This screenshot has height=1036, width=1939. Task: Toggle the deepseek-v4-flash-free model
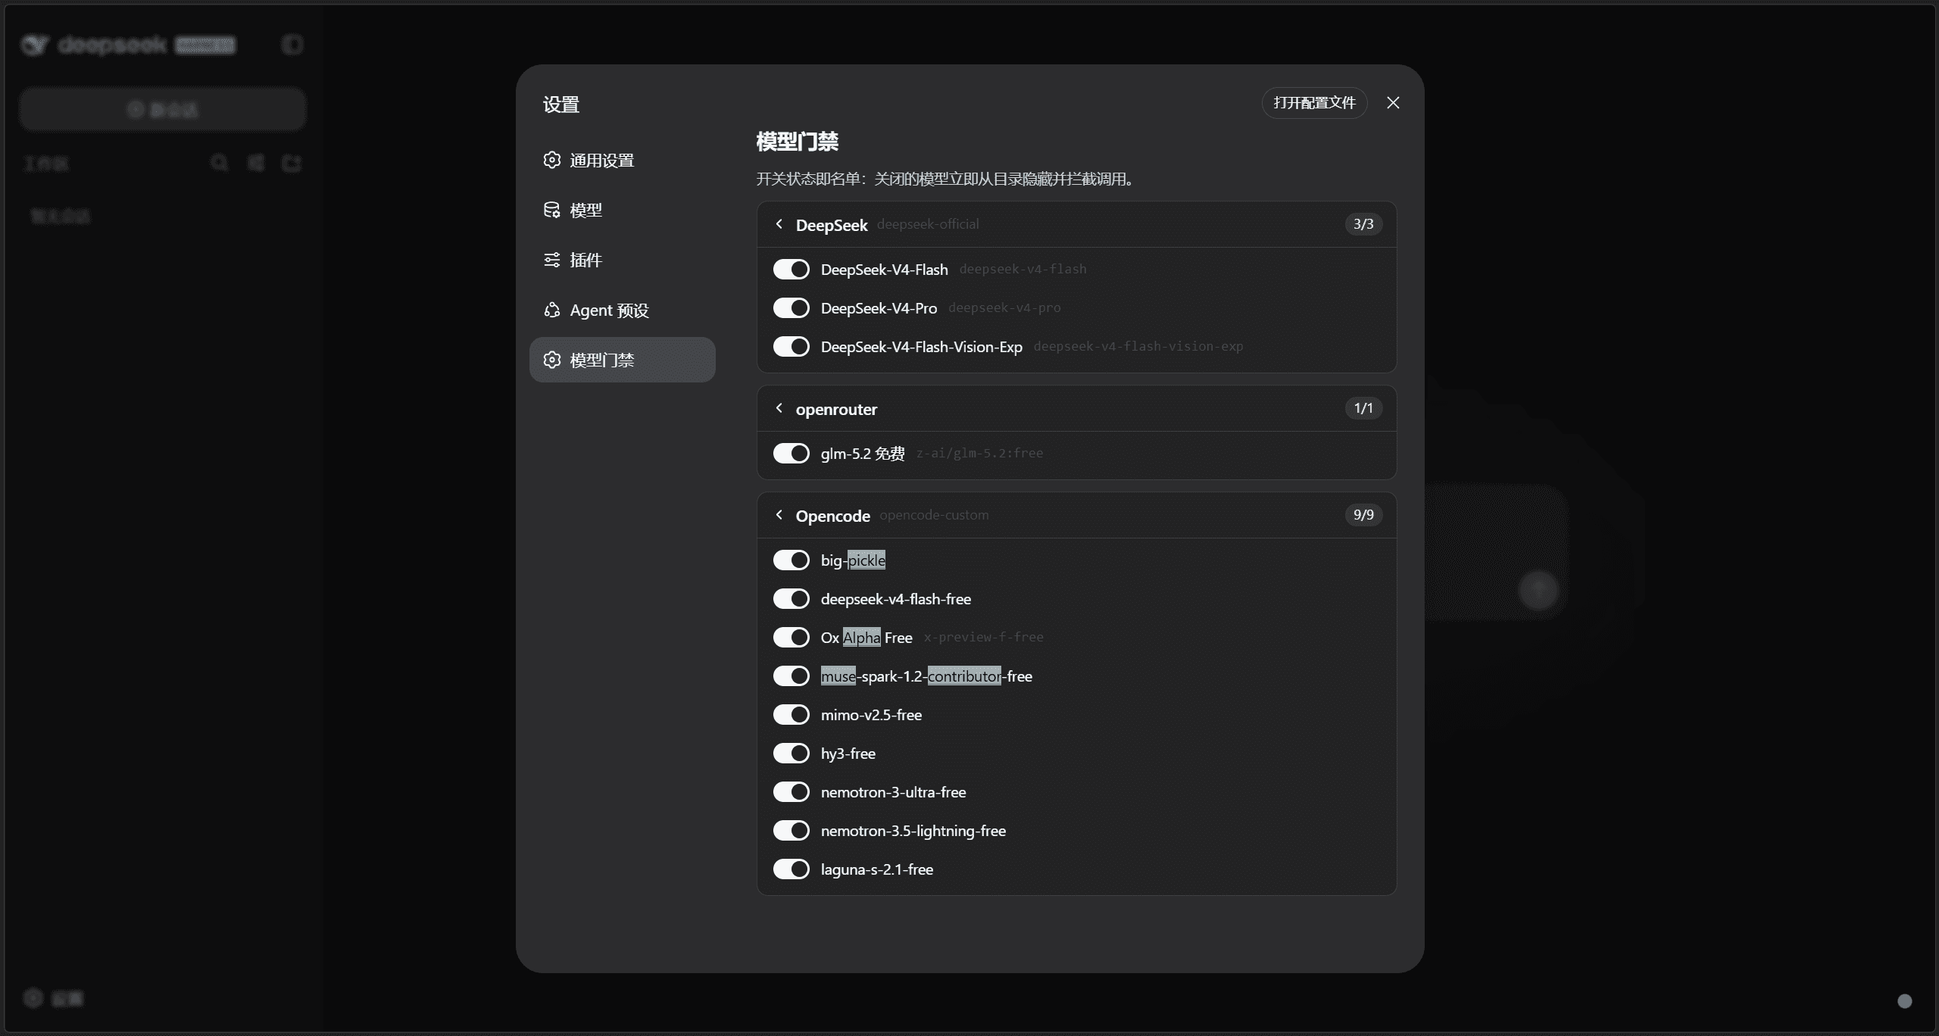tap(792, 599)
